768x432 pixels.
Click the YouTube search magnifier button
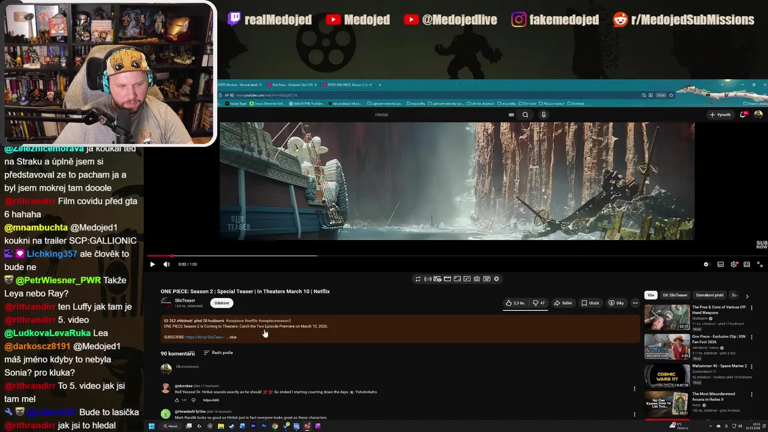(525, 115)
